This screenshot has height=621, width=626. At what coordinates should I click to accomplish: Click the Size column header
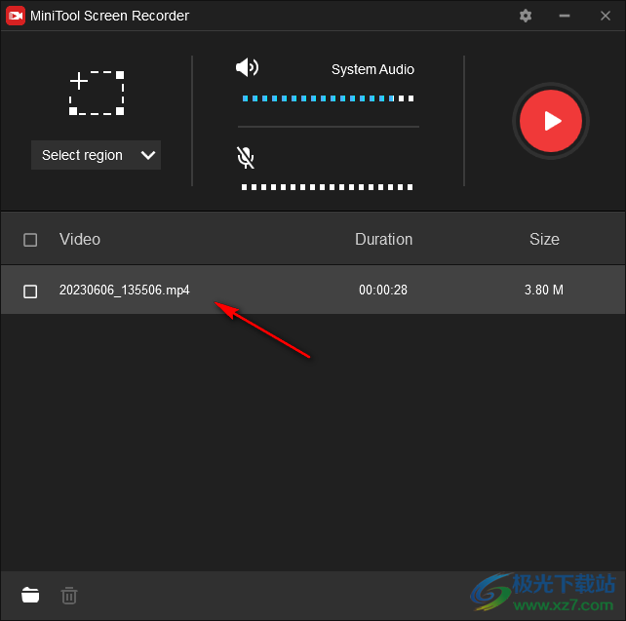[x=544, y=240]
